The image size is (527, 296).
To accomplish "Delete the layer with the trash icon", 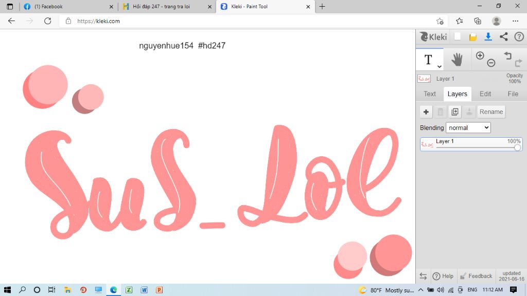I will coord(441,112).
